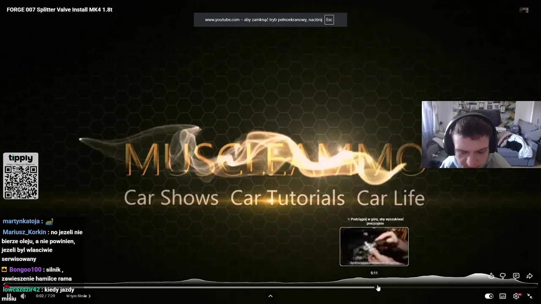Viewport: 541px width, 304px height.
Task: Like the video with the thumbs-up icon
Action: 491,276
